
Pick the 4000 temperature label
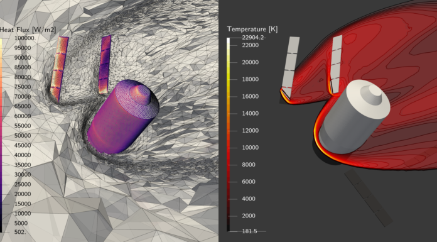pyautogui.click(x=249, y=199)
